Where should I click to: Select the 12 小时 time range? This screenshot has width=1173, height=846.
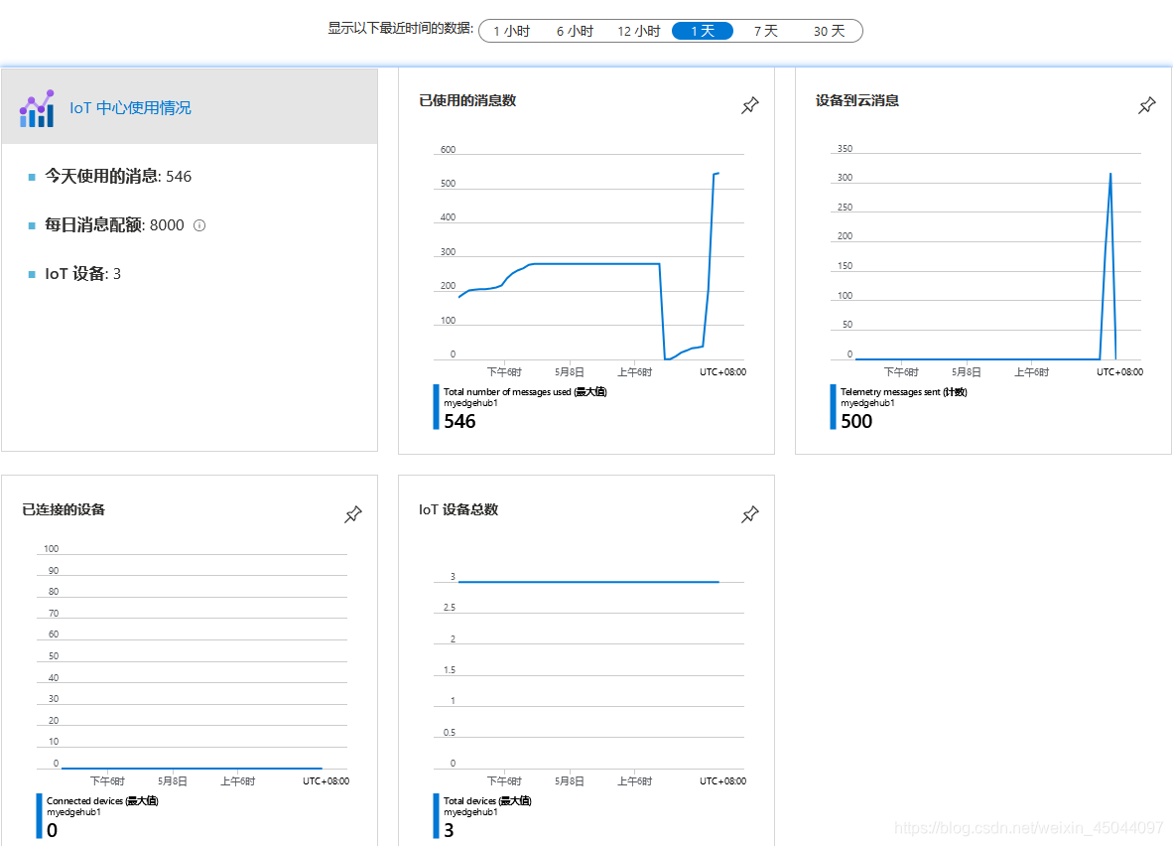pyautogui.click(x=638, y=31)
